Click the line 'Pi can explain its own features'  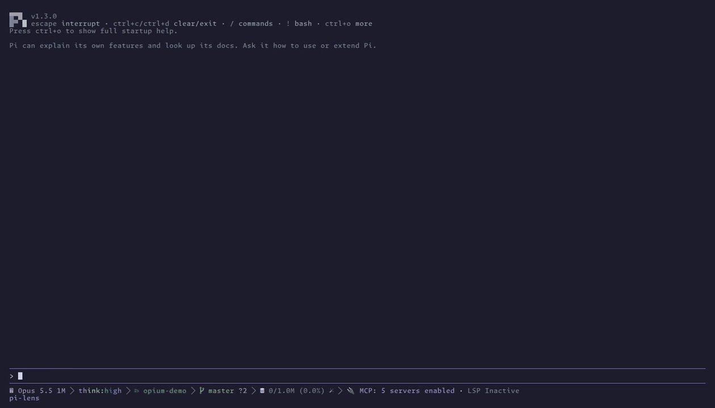pyautogui.click(x=193, y=45)
